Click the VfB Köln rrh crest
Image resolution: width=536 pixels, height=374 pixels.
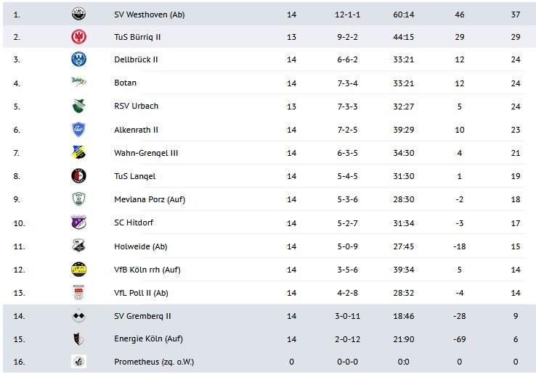(78, 270)
